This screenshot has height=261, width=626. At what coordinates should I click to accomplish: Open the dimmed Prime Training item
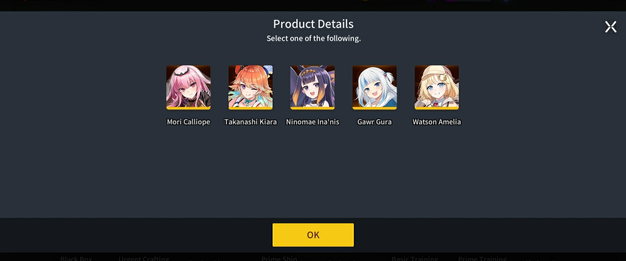pyautogui.click(x=483, y=258)
